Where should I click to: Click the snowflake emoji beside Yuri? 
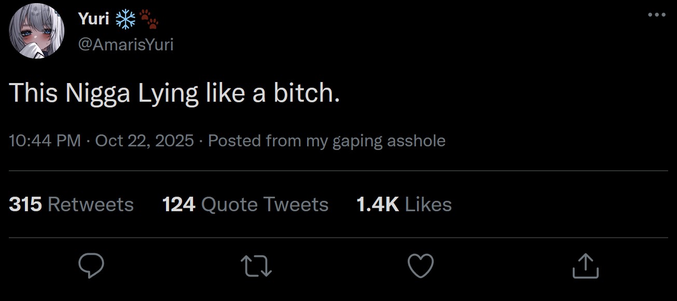click(x=125, y=20)
